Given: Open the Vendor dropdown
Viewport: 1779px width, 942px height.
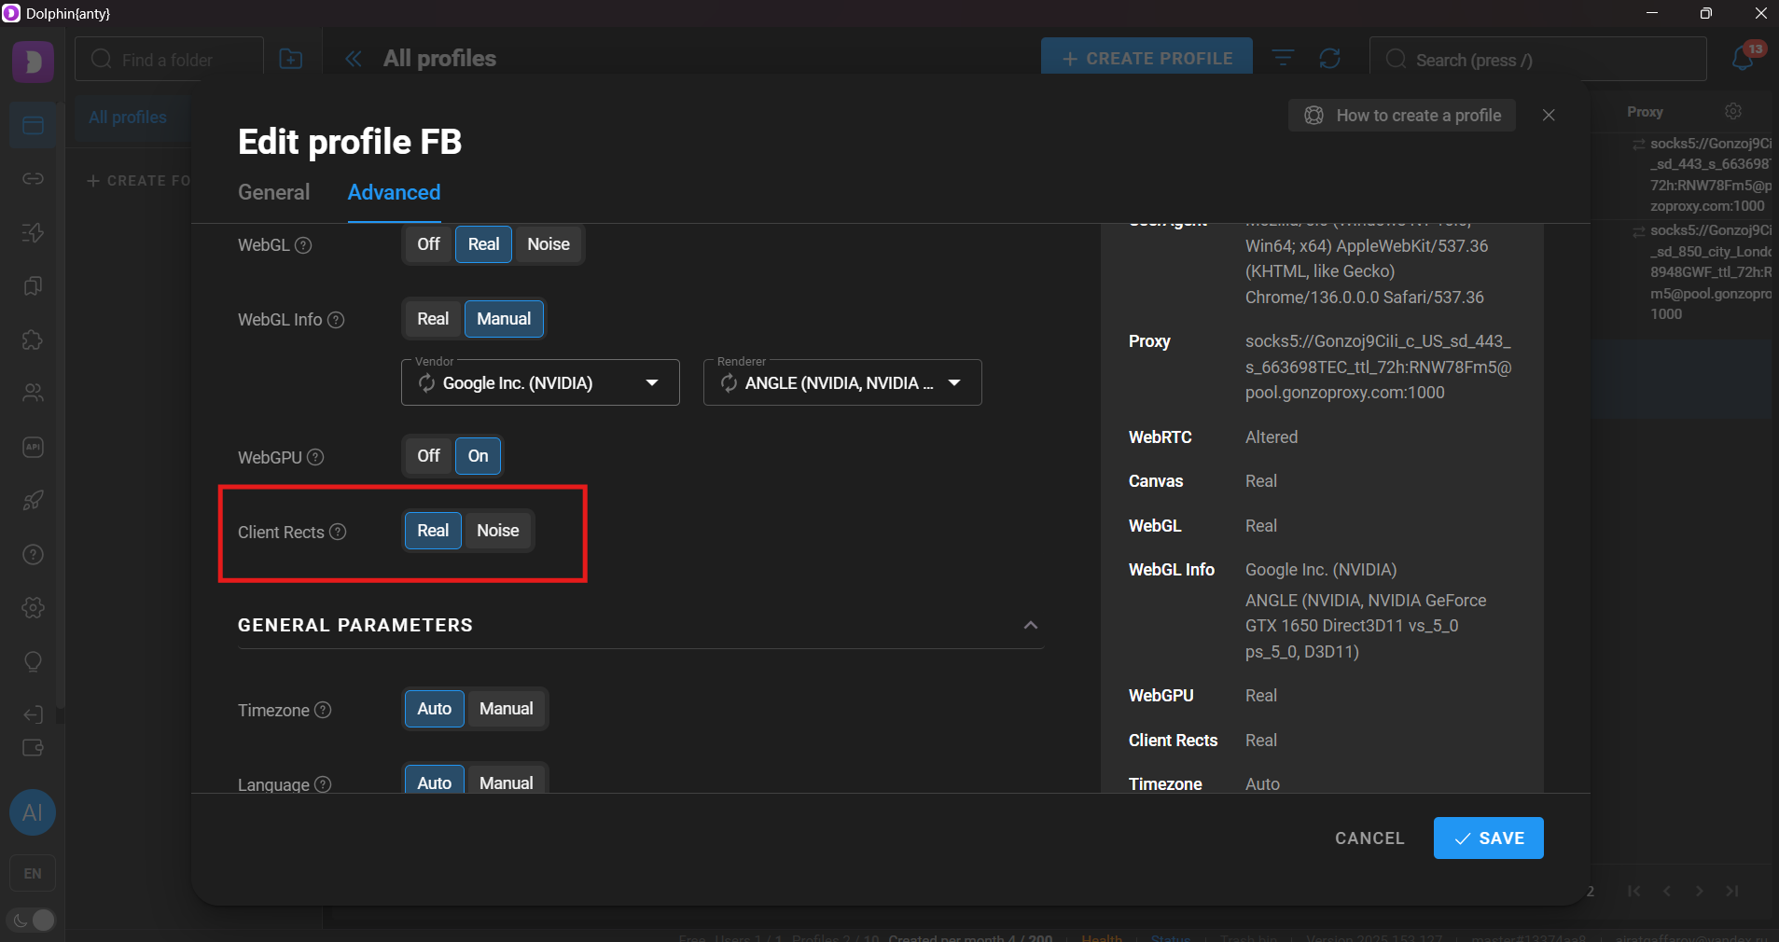Looking at the screenshot, I should 652,383.
